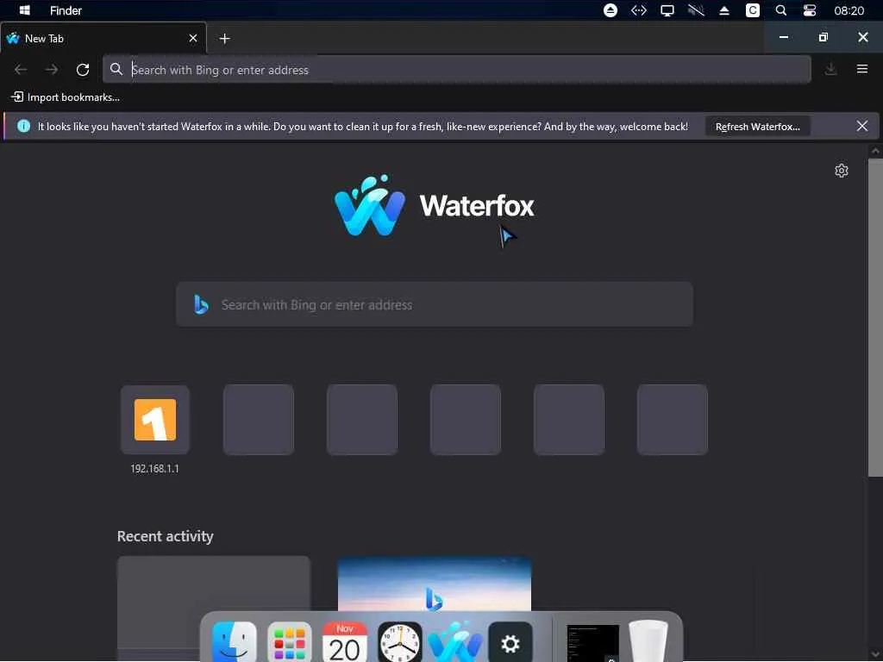Image resolution: width=883 pixels, height=662 pixels.
Task: Focus the page Bing search box
Action: [435, 304]
